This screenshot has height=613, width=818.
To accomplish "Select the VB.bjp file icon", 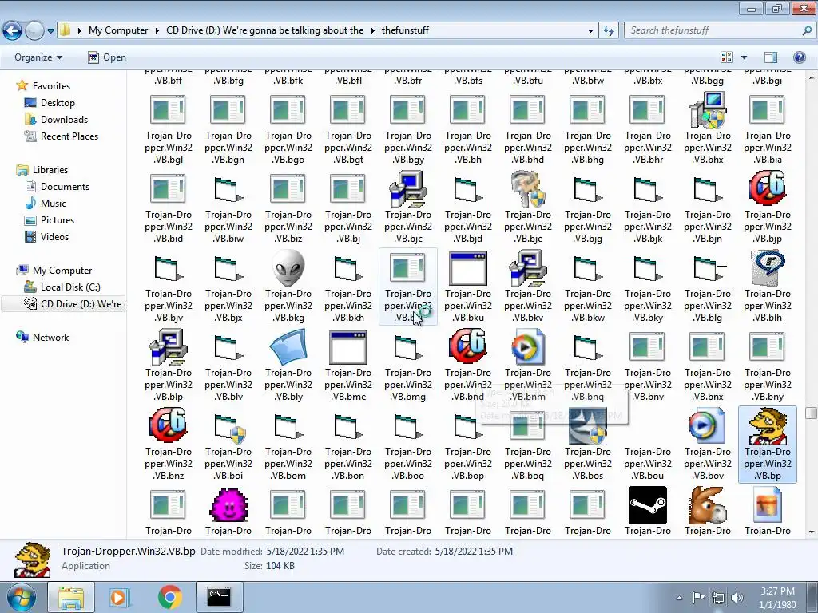I will 768,188.
